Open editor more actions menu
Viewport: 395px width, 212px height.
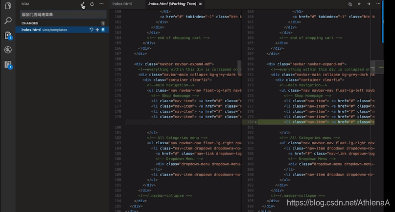(x=378, y=4)
